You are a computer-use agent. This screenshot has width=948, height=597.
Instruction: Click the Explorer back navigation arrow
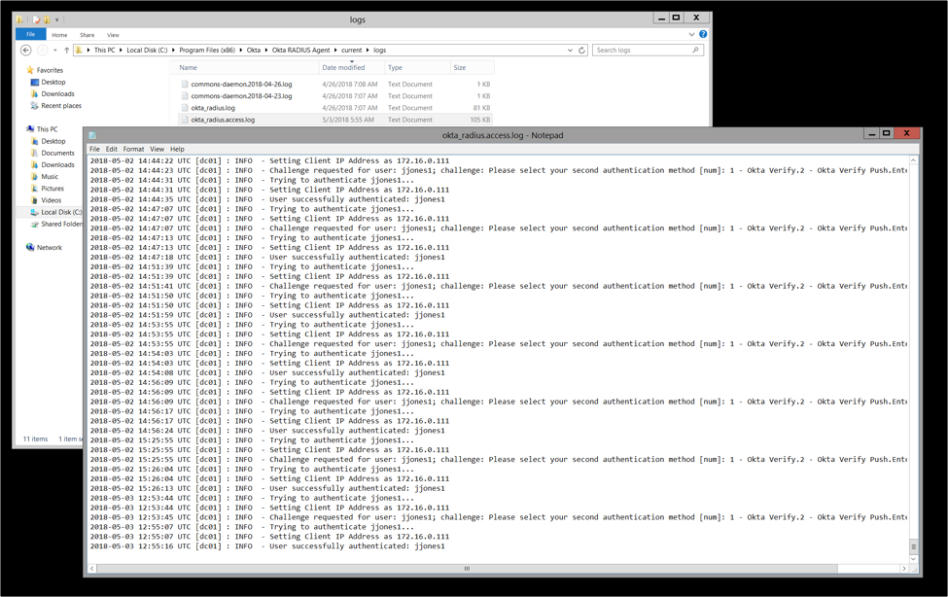coord(26,51)
